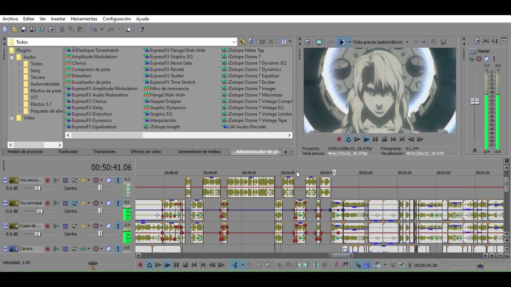Refresh the plugin list

(x=251, y=41)
